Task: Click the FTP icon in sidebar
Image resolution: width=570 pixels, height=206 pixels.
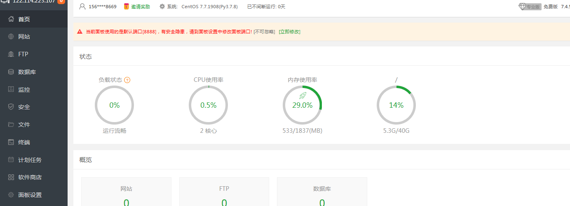Action: click(11, 54)
